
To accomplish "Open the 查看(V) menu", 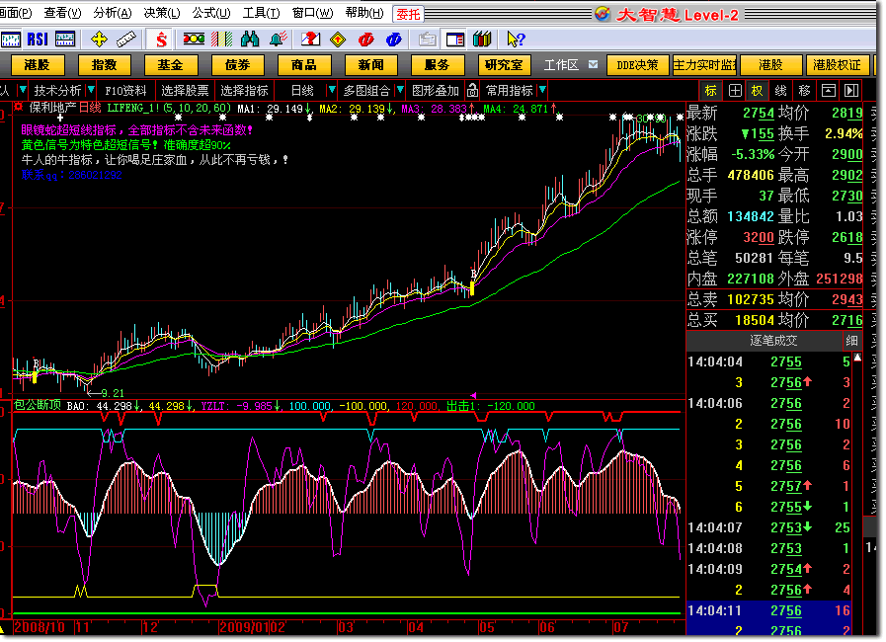I will tap(62, 13).
